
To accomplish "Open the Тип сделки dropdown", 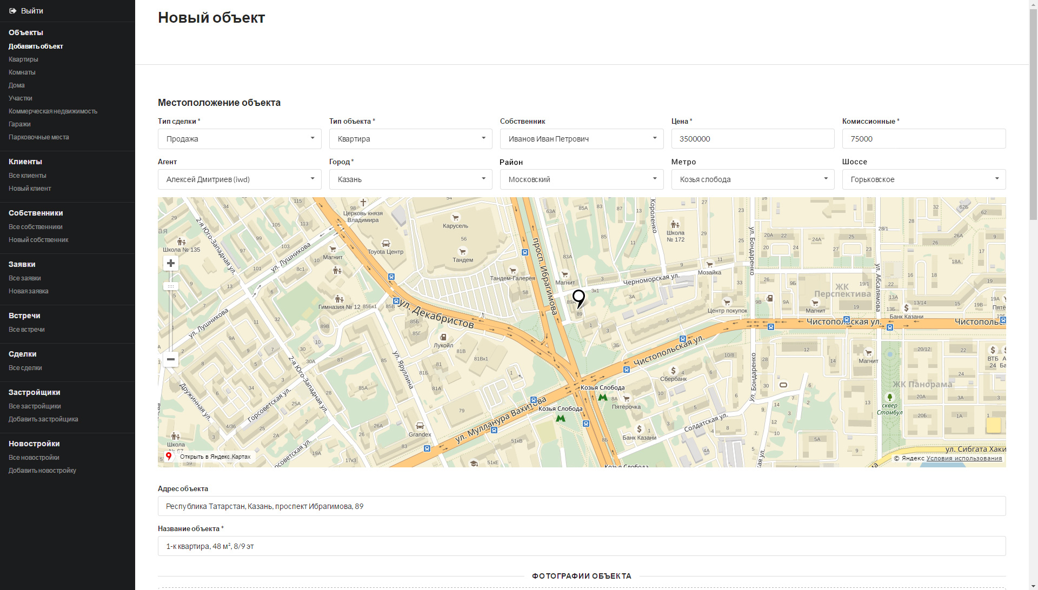I will click(x=239, y=139).
